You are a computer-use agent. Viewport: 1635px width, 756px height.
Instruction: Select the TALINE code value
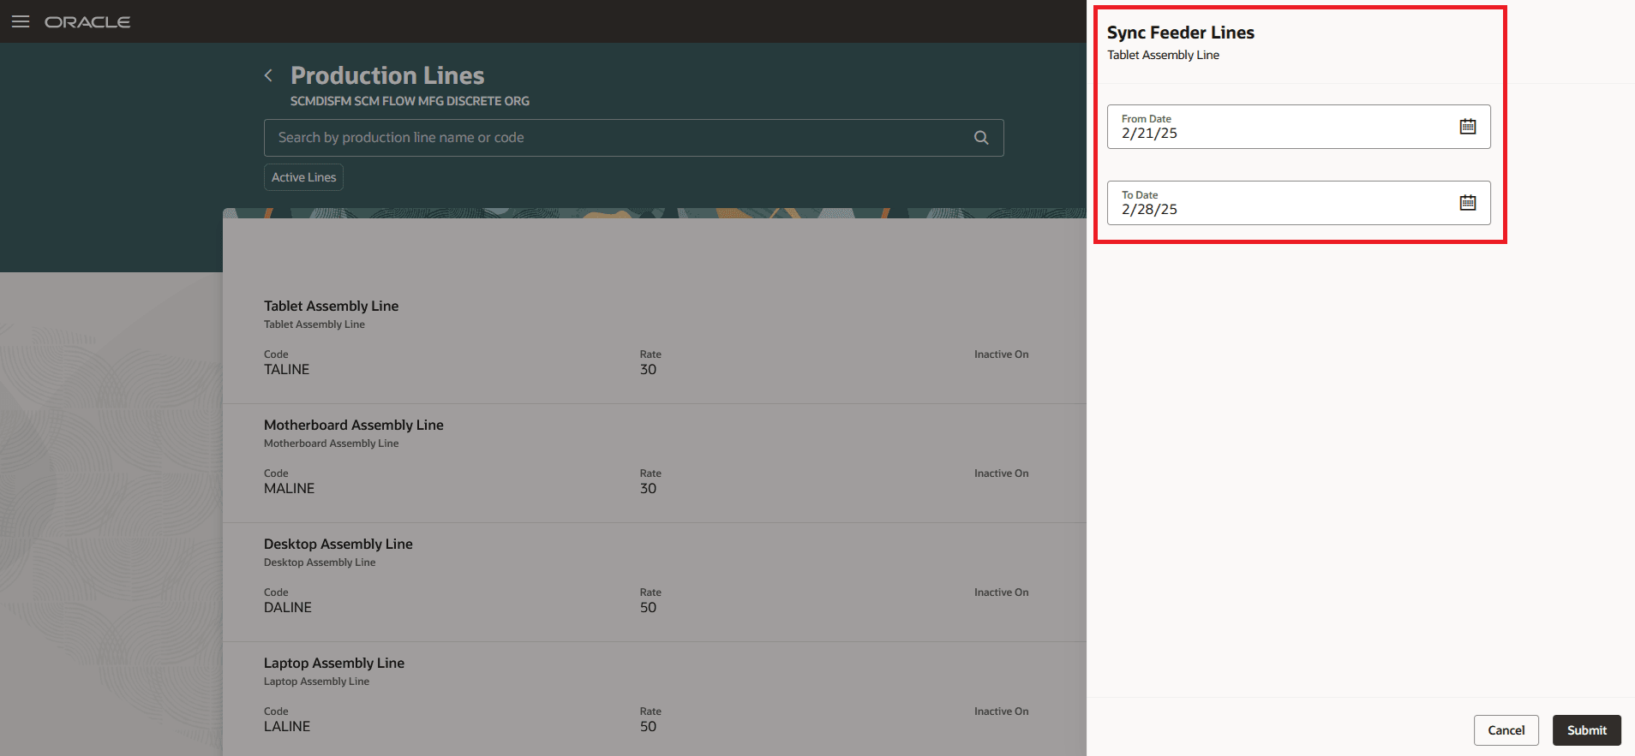tap(287, 370)
